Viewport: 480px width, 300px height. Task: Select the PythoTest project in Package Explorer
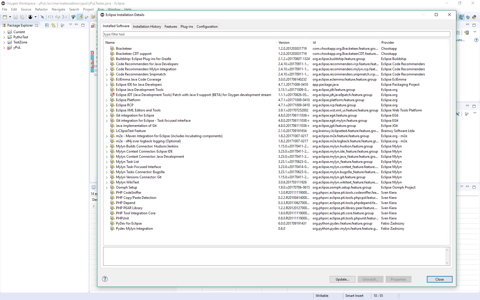21,37
